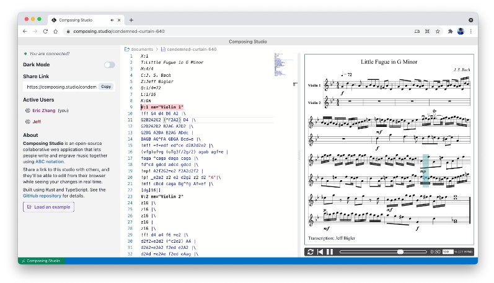The height and width of the screenshot is (283, 494).
Task: Click the Eric Zhang user avatar icon
Action: (x=27, y=110)
